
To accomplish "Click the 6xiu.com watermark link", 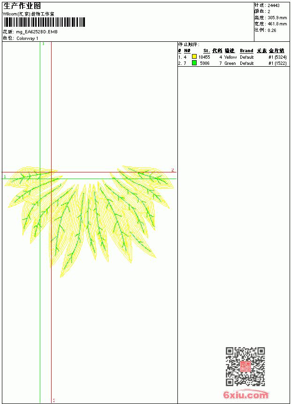I will coord(245,395).
